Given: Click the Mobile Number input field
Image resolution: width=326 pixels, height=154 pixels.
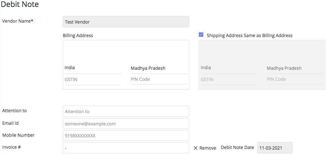Looking at the screenshot, I should pos(126,136).
